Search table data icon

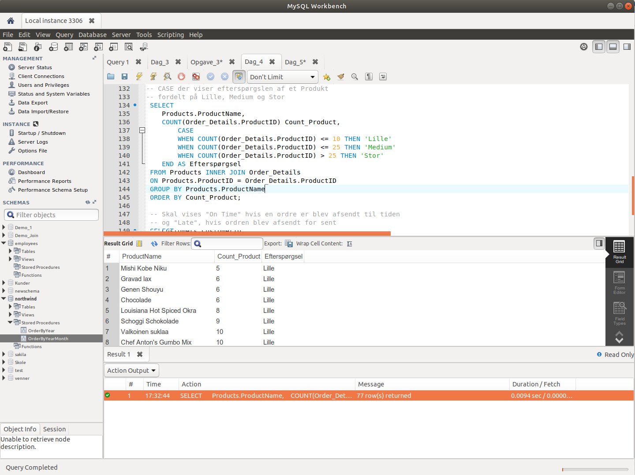pos(128,47)
